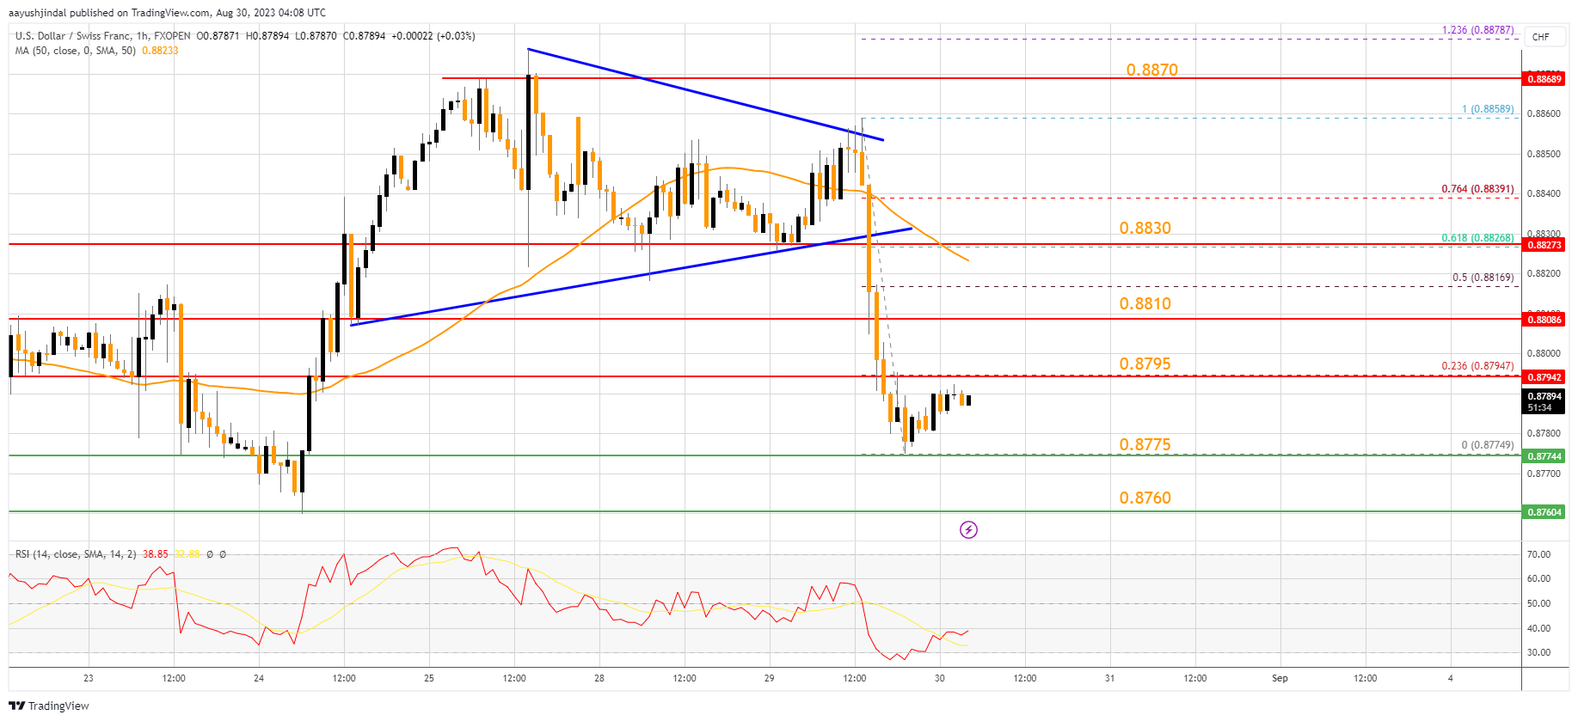This screenshot has width=1578, height=721.
Task: Click the MA (50, close, 0, SMA, 50) label
Action: [76, 51]
